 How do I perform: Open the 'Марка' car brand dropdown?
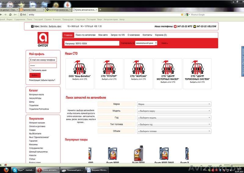(x=174, y=104)
